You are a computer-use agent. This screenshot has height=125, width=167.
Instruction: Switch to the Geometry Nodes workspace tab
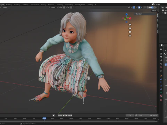point(80,5)
